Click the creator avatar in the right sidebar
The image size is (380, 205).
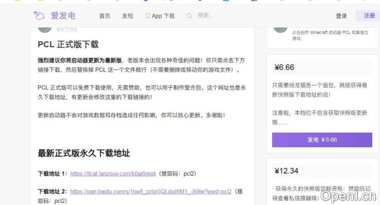click(x=280, y=27)
